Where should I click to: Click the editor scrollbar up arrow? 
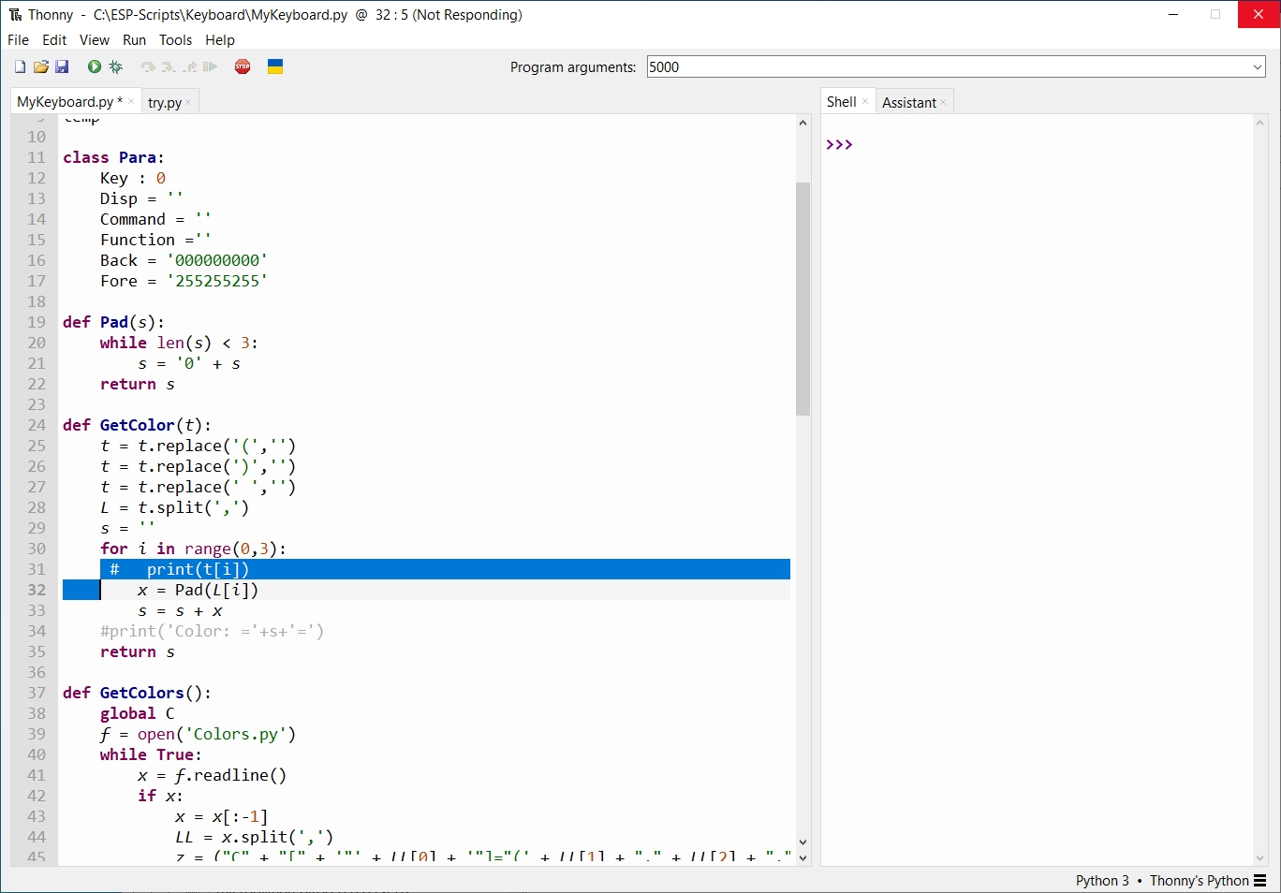point(802,123)
